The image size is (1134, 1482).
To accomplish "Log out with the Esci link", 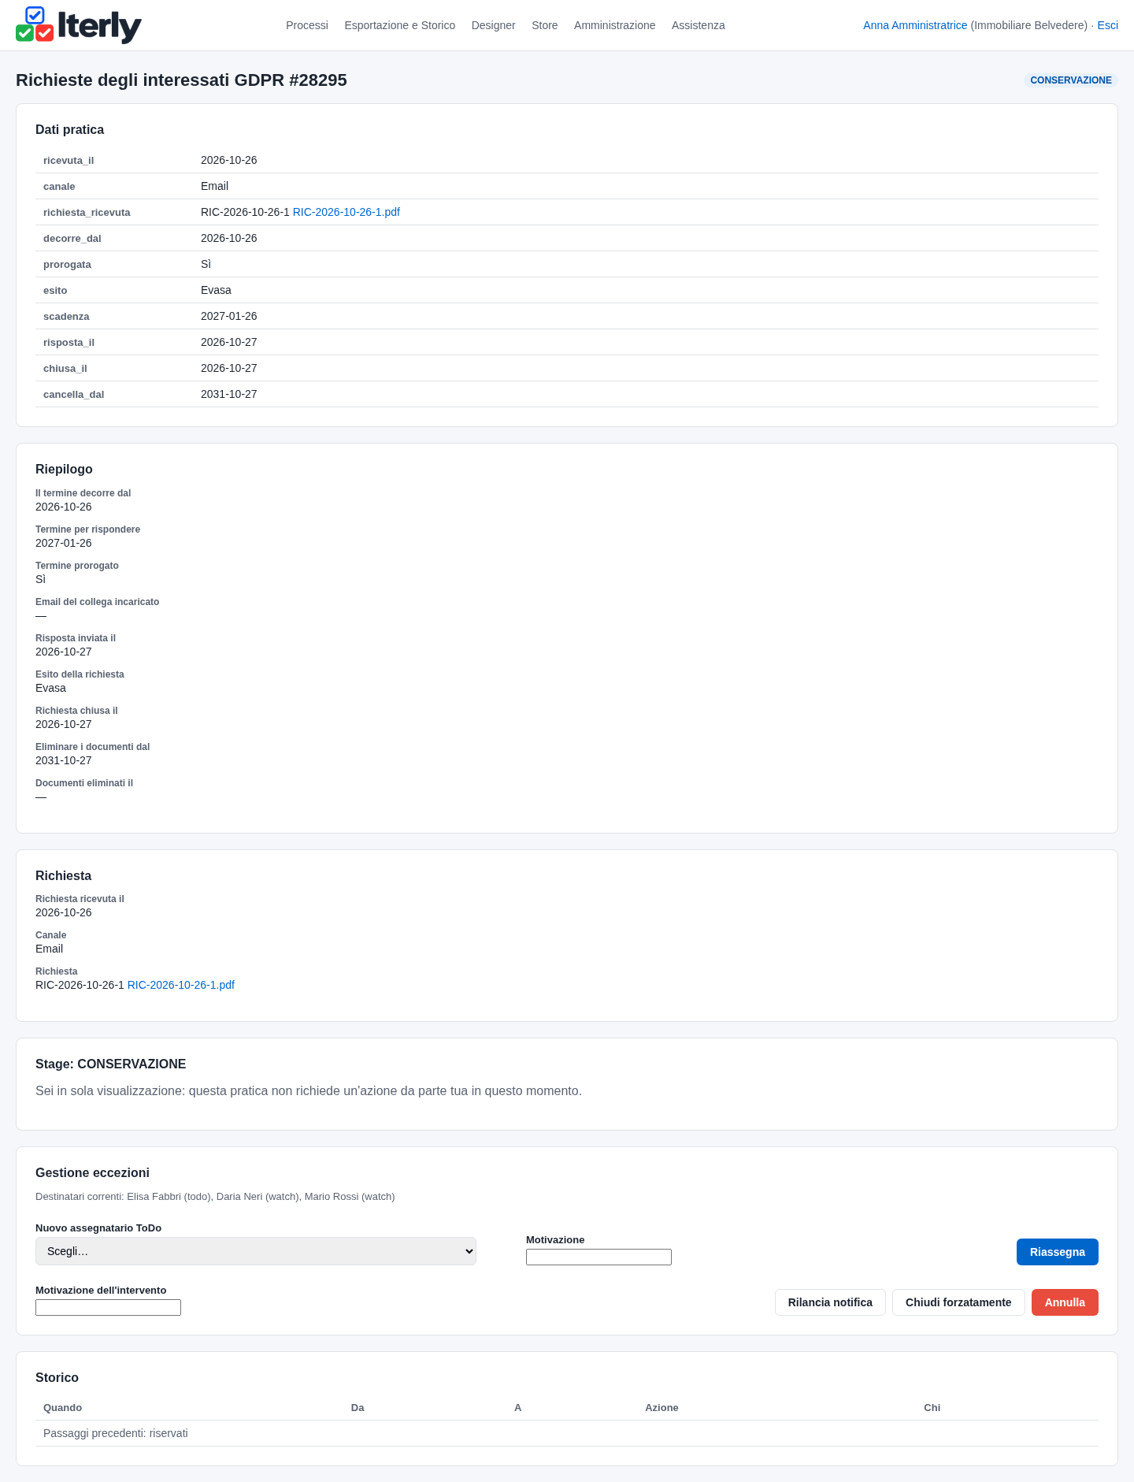I will (1108, 25).
